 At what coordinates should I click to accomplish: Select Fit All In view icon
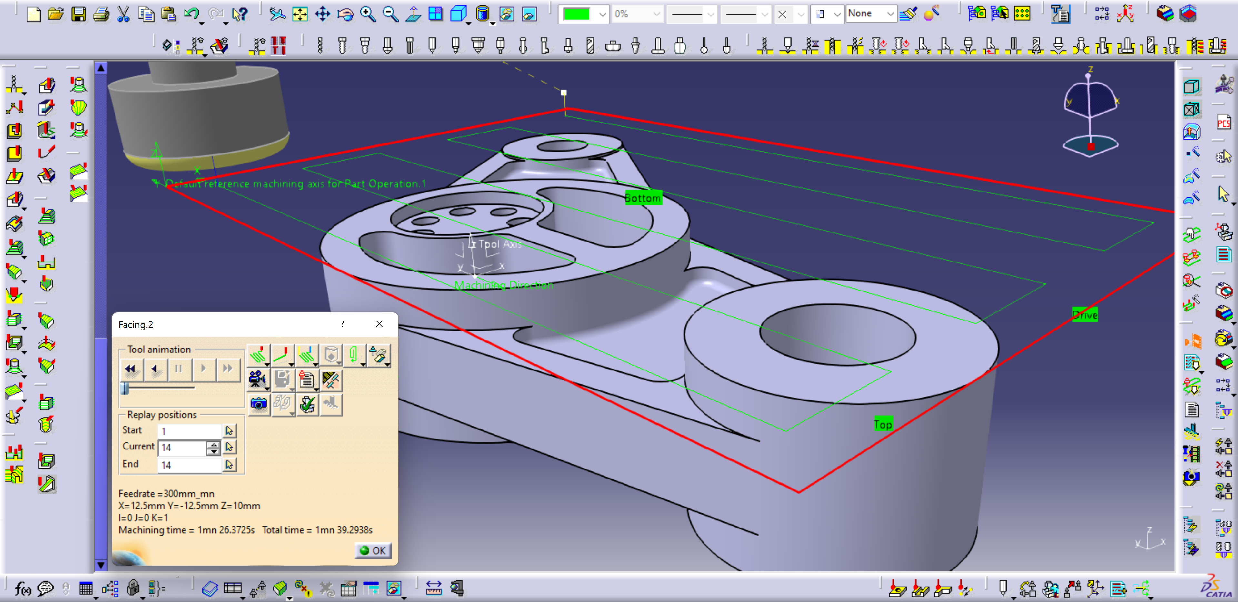coord(300,14)
